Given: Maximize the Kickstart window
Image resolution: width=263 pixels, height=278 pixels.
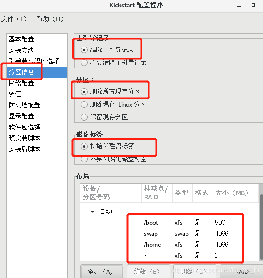Looking at the screenshot, I should 253,5.
